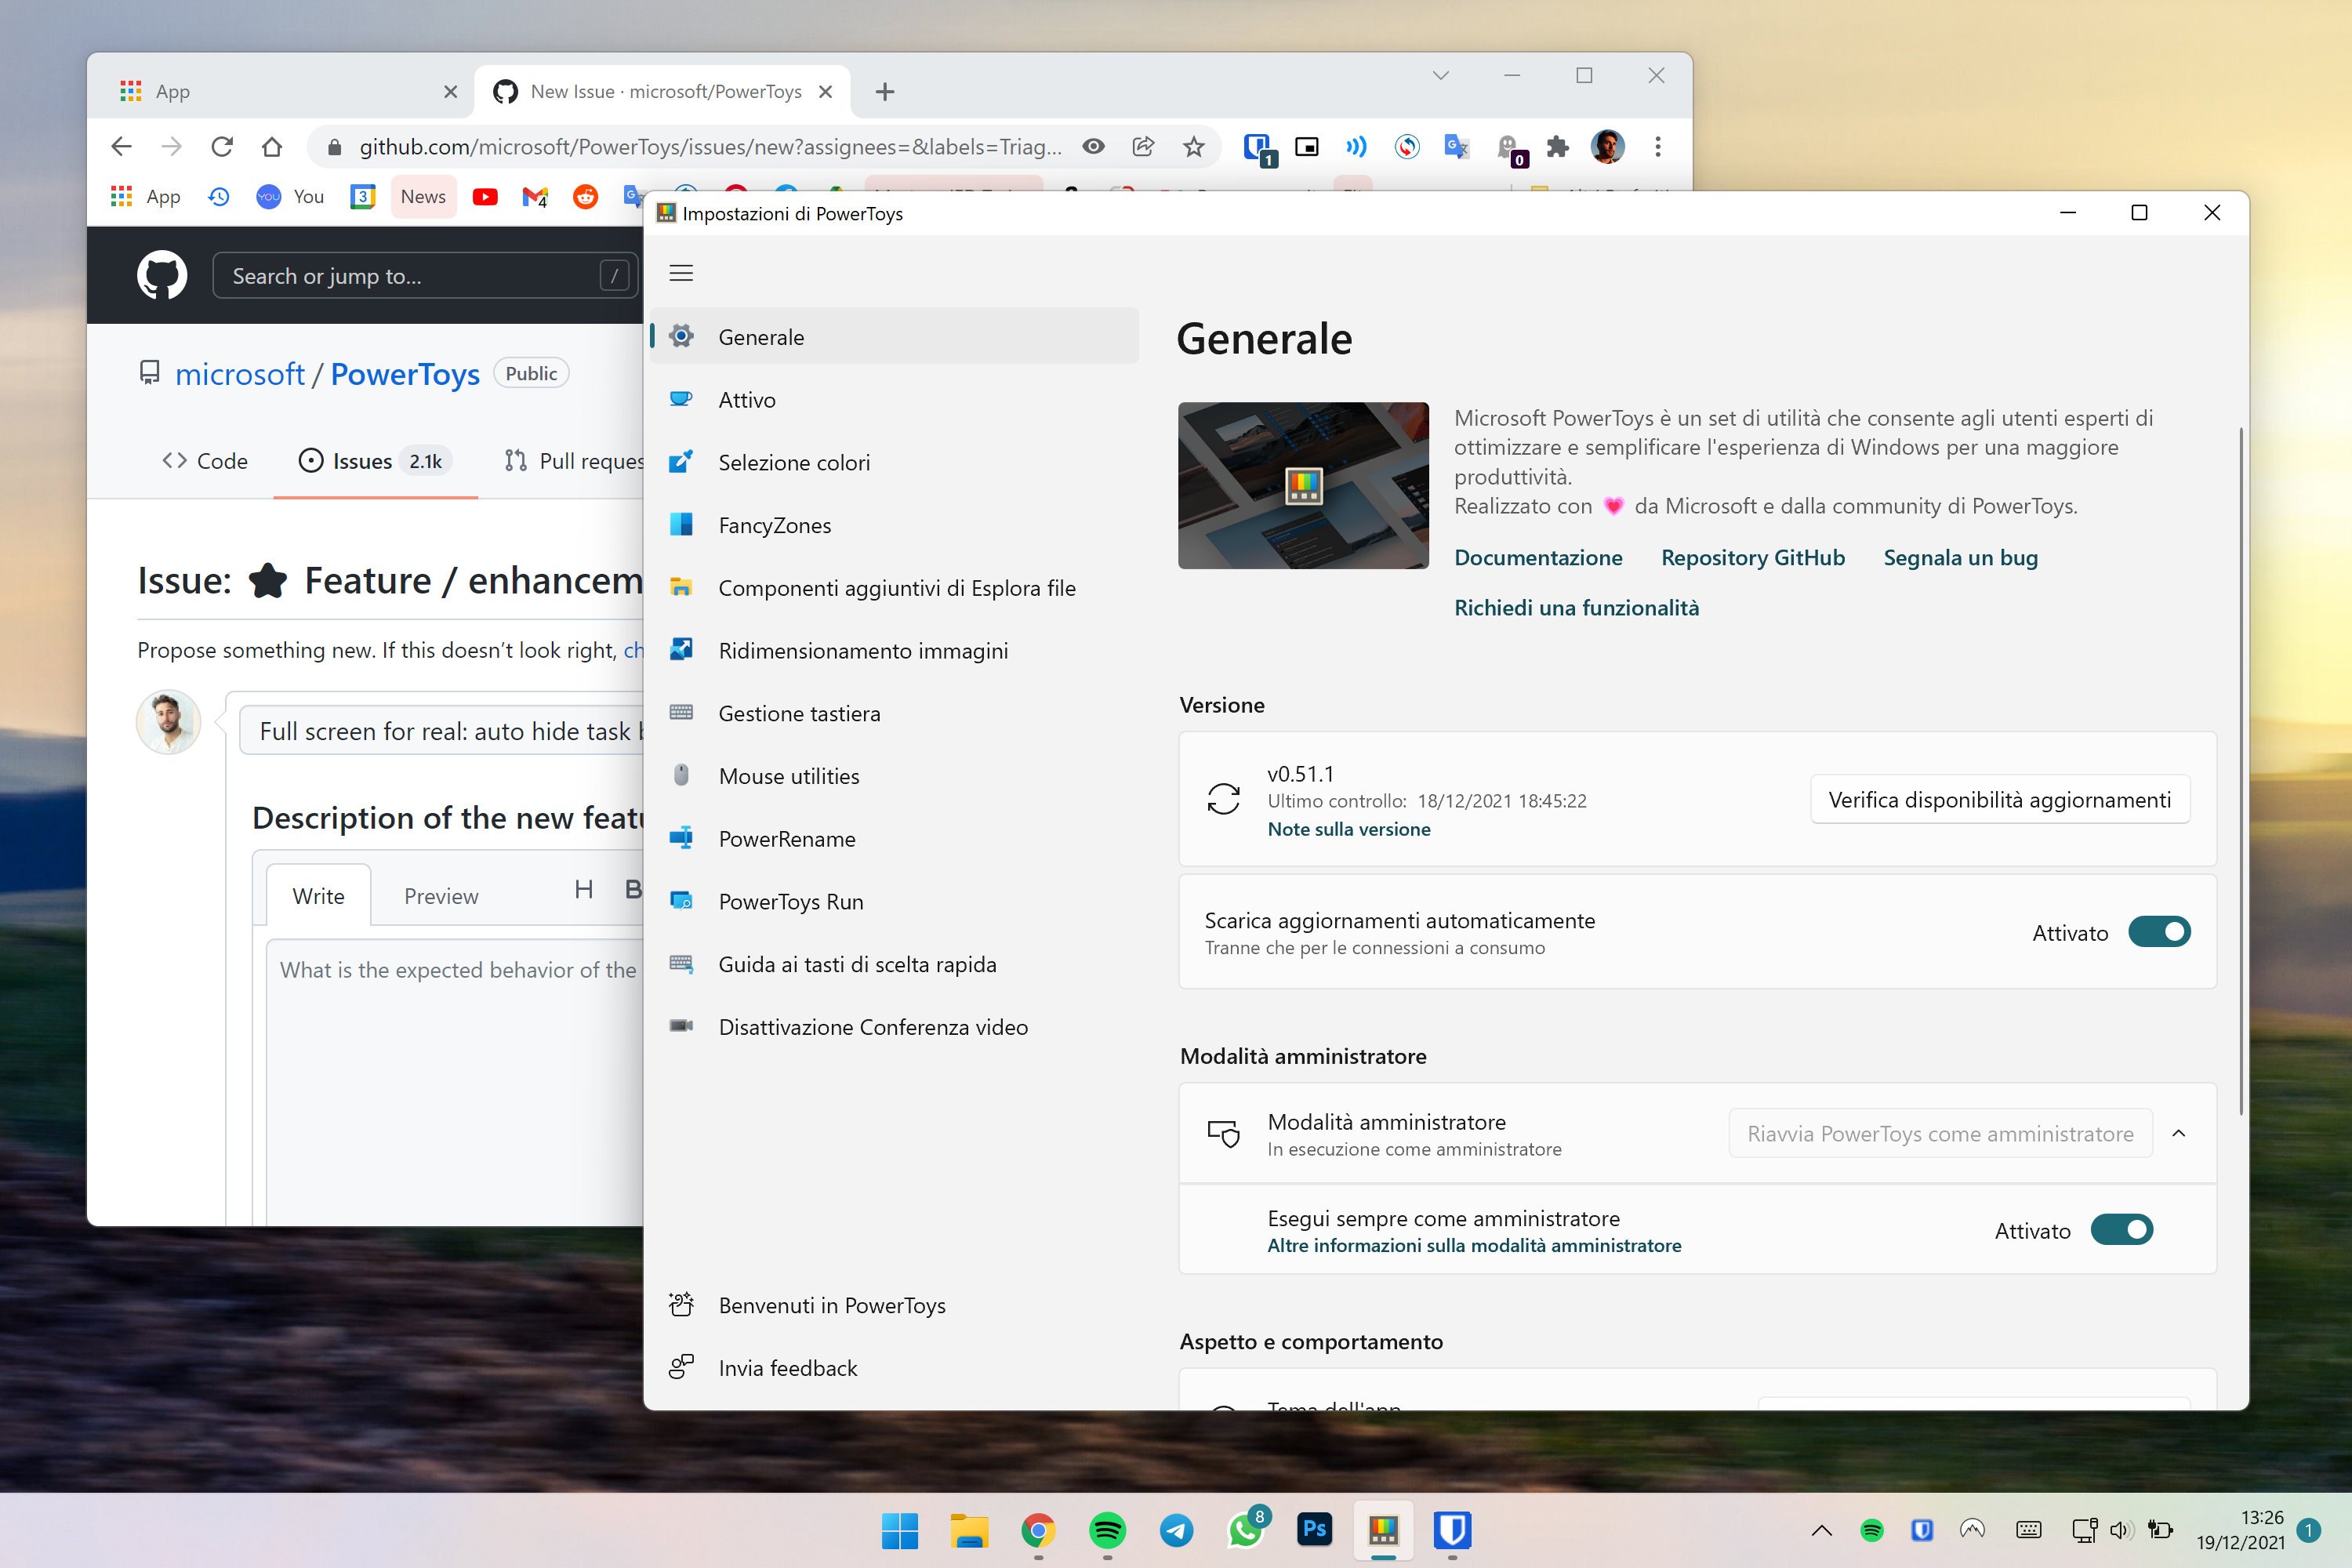Open the PowerToys hamburger navigation menu
The height and width of the screenshot is (1568, 2352).
coord(681,272)
